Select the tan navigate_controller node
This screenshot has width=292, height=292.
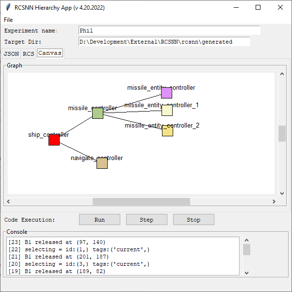[102, 163]
